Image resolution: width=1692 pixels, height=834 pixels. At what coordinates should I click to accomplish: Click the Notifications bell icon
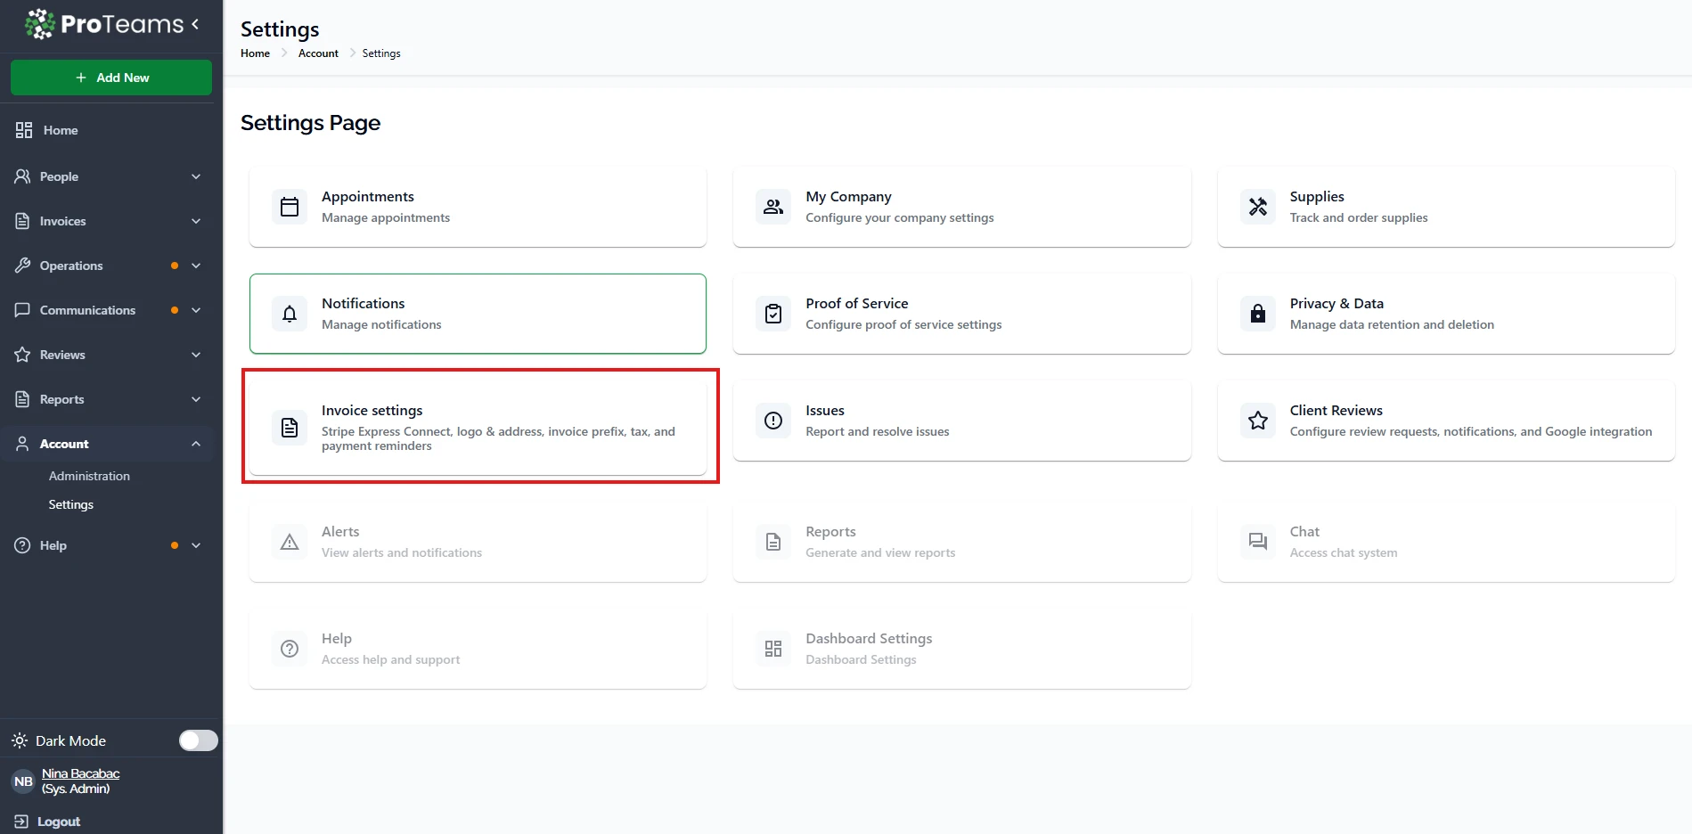(x=290, y=314)
